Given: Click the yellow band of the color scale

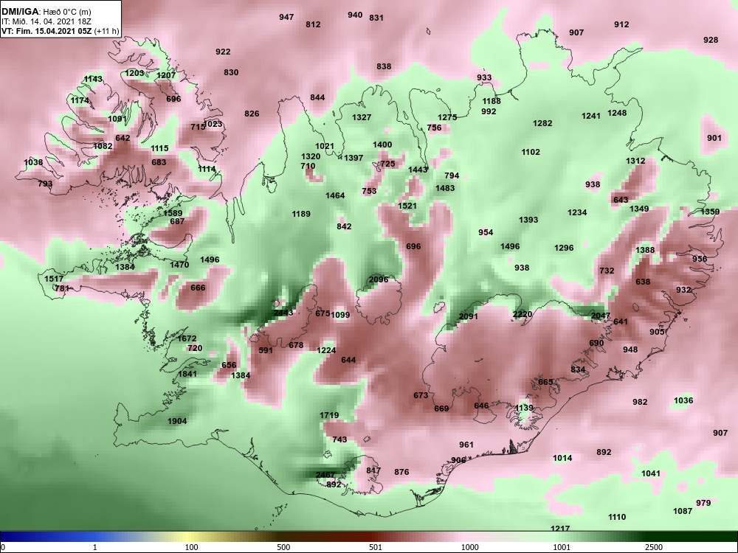Looking at the screenshot, I should click(186, 537).
